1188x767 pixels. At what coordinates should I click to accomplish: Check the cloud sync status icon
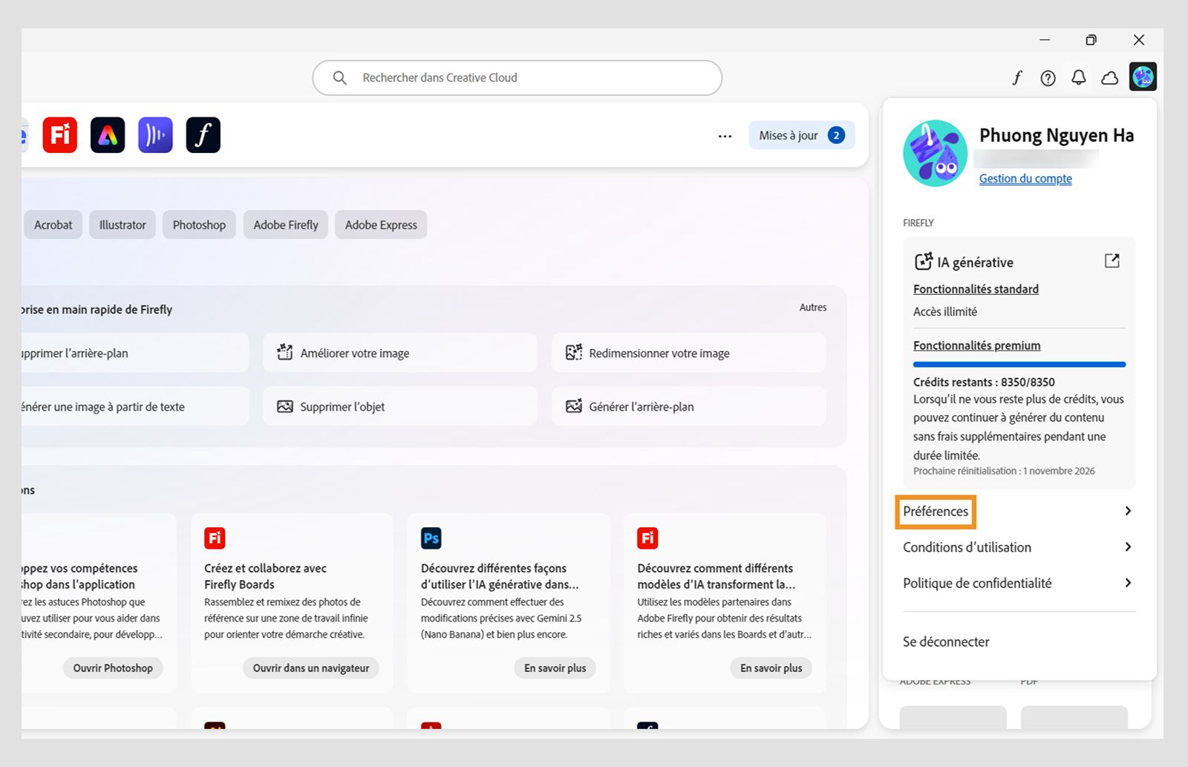pos(1109,78)
